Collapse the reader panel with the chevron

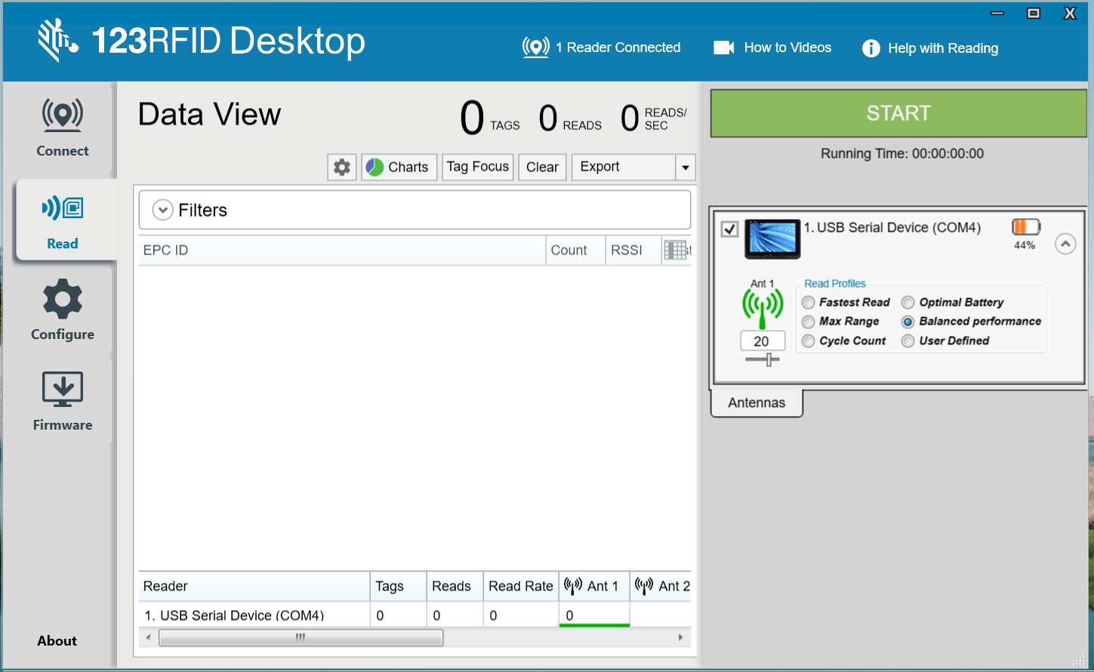point(1065,244)
